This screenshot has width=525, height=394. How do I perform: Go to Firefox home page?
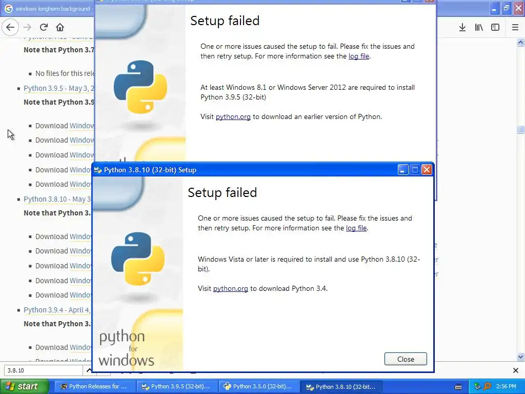pyautogui.click(x=60, y=27)
